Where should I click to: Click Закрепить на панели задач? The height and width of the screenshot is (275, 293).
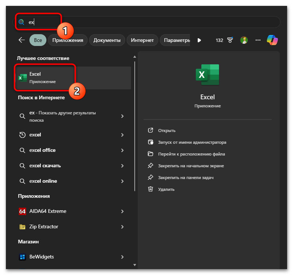click(186, 178)
